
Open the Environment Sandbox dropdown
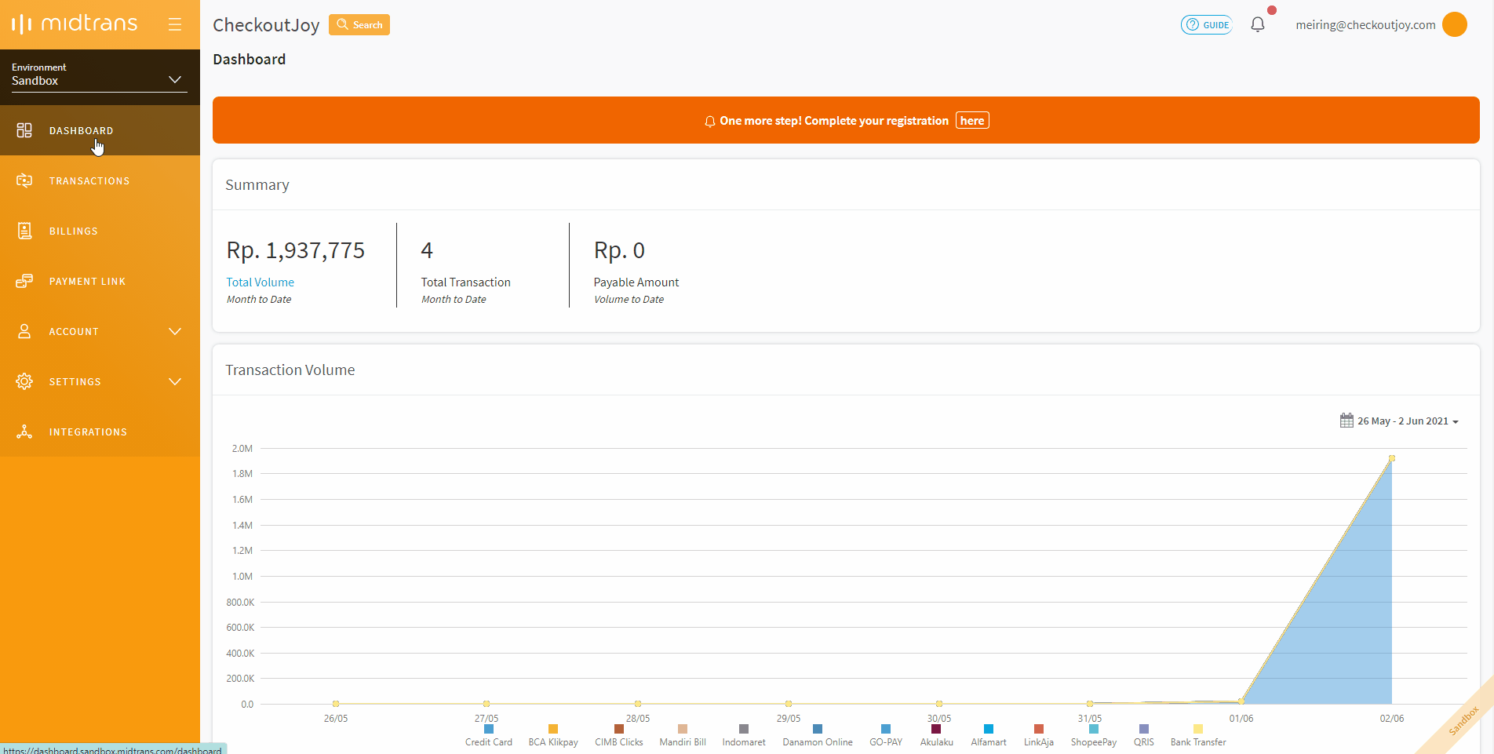tap(100, 77)
